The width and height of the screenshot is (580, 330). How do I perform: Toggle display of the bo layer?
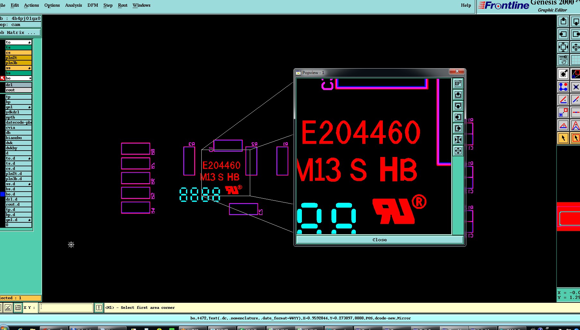pyautogui.click(x=19, y=78)
